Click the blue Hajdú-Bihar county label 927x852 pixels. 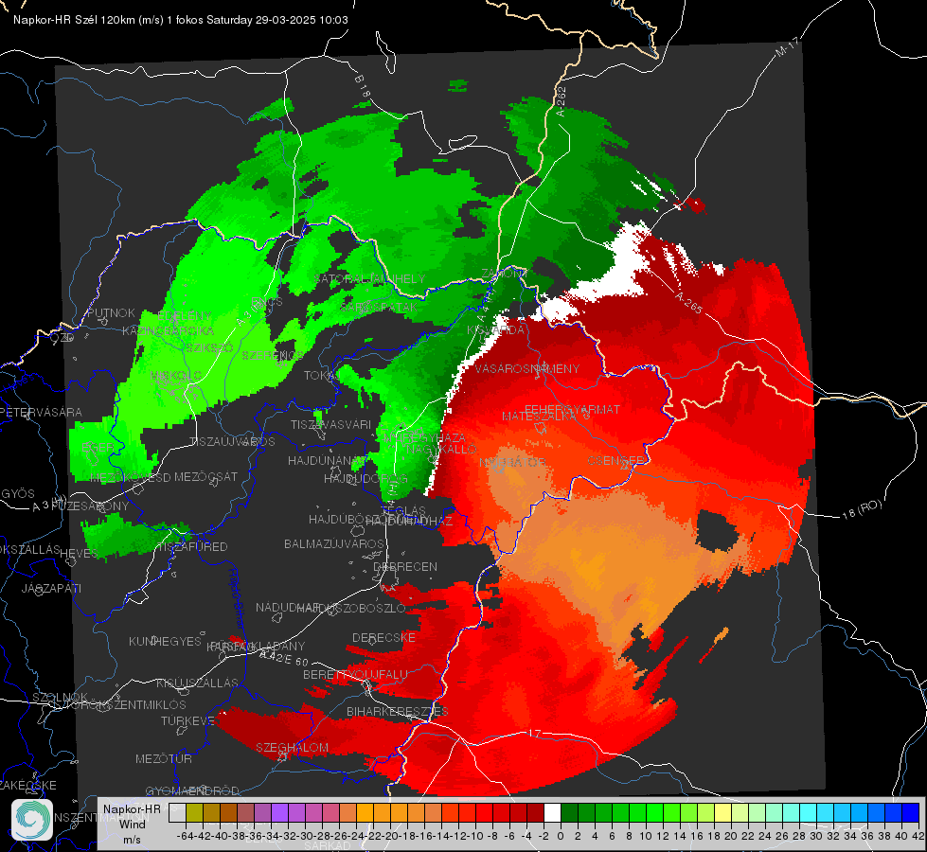tap(237, 600)
